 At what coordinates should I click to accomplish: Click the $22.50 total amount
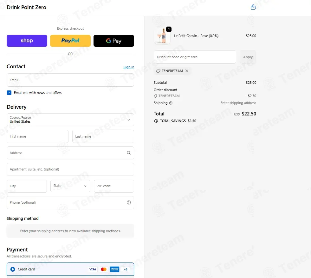click(249, 114)
